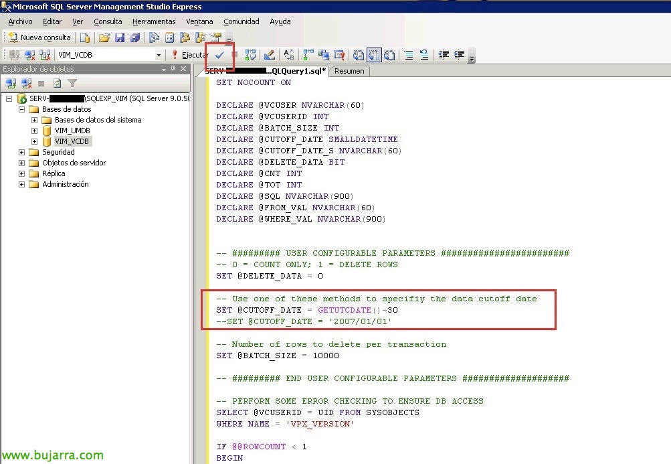Open a file with the folder icon
This screenshot has width=671, height=464.
[x=104, y=37]
